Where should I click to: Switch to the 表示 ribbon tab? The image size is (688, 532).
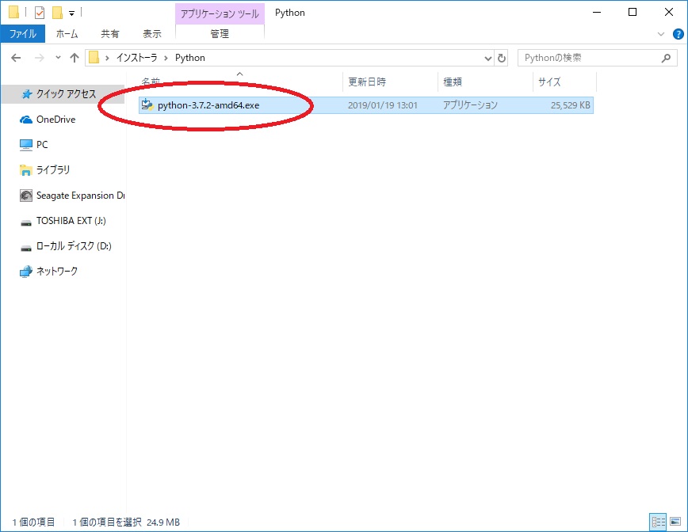(x=152, y=34)
